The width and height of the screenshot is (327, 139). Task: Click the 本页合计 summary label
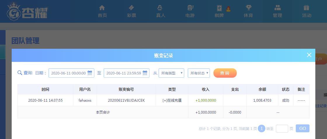click(x=103, y=112)
